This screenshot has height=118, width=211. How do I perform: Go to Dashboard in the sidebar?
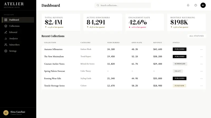tap(18, 20)
